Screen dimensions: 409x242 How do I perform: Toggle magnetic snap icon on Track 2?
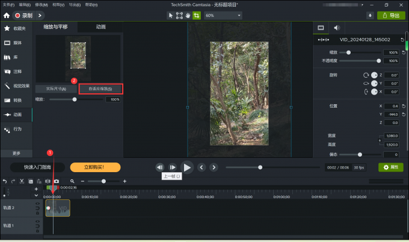tap(37, 208)
